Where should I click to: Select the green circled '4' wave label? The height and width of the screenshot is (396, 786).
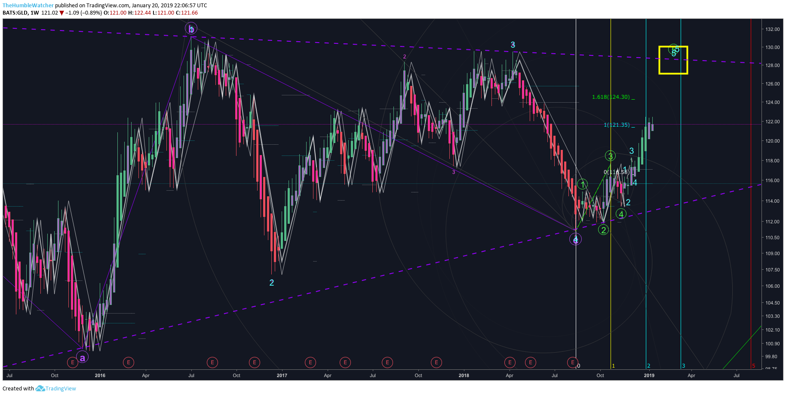click(x=621, y=214)
